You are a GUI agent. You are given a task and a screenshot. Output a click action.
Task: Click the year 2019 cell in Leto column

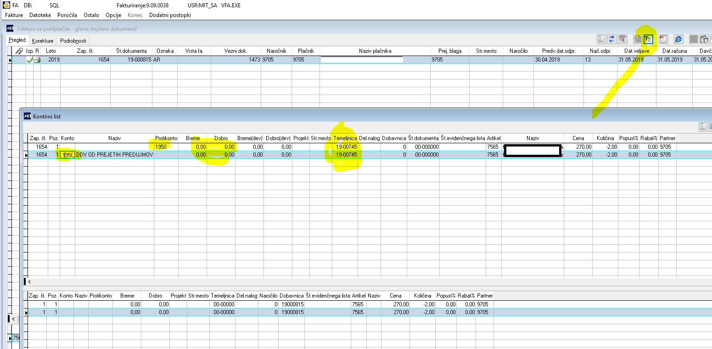pos(51,60)
